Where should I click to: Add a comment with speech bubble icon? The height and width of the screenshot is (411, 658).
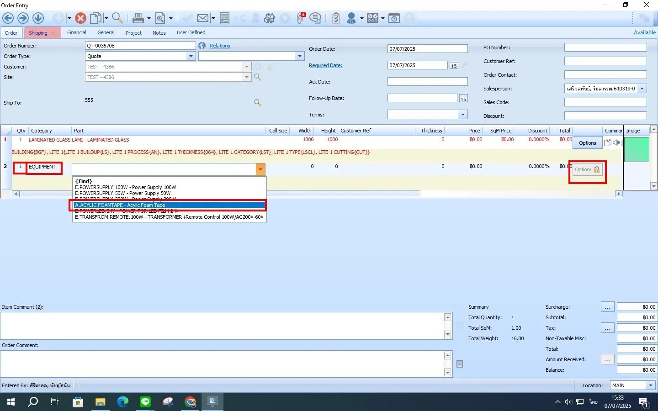(315, 18)
